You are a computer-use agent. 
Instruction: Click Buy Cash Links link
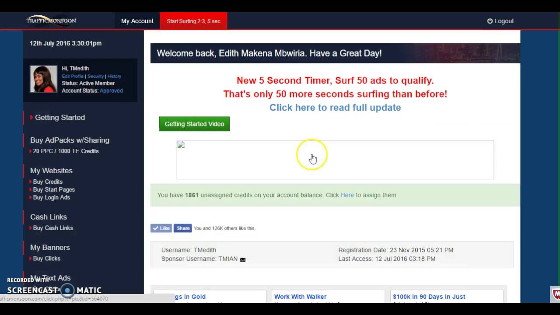(x=53, y=228)
